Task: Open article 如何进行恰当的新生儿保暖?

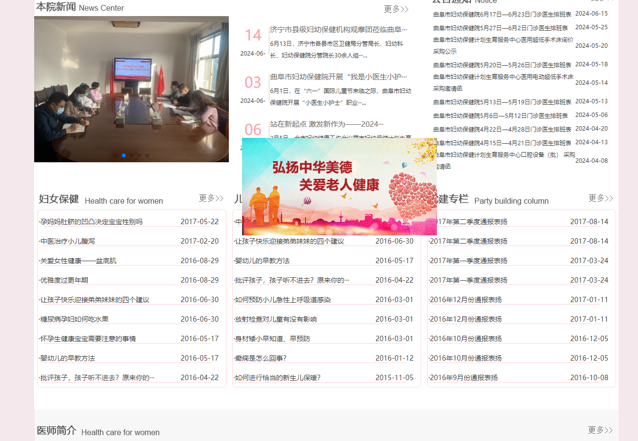Action: [x=278, y=378]
